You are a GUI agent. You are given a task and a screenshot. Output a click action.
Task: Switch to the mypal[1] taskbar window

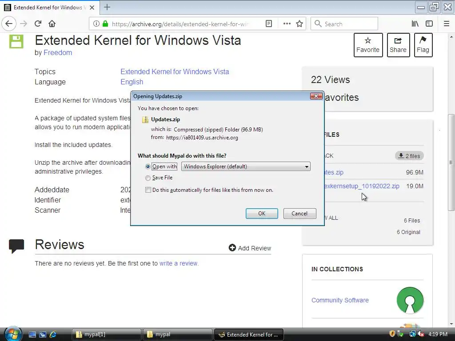(107, 334)
